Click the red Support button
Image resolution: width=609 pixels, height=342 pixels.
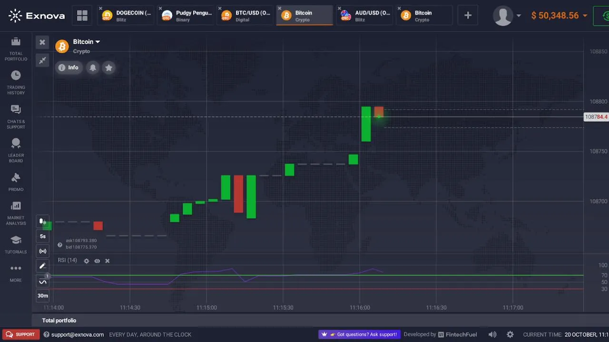(20, 334)
